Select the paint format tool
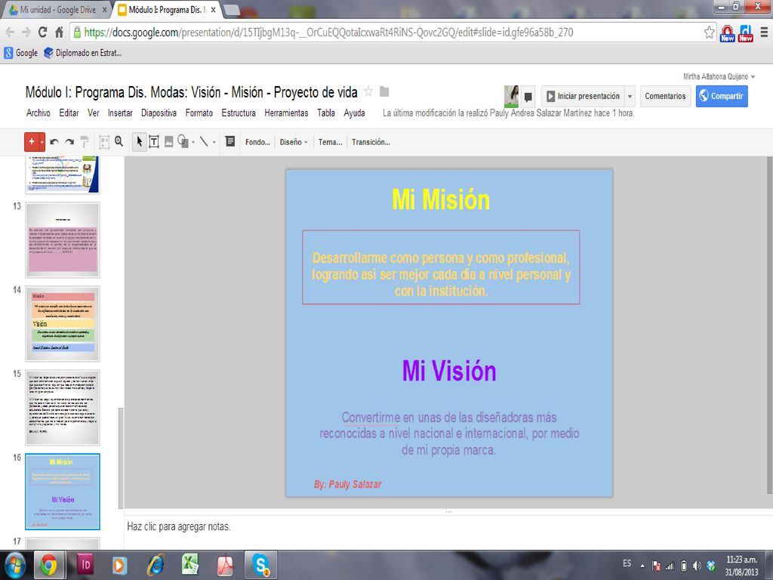This screenshot has height=580, width=773. [x=85, y=142]
